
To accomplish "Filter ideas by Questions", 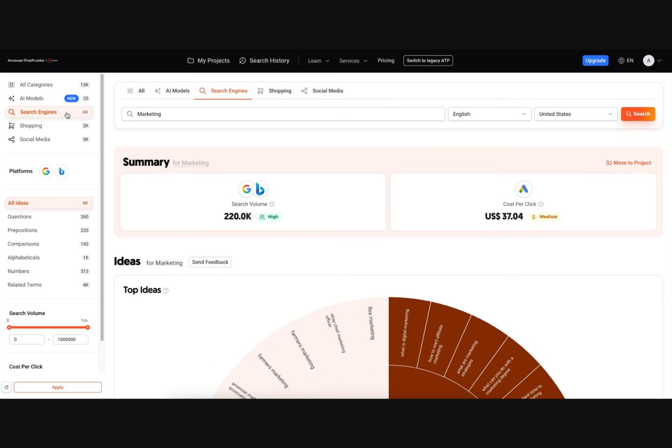I will point(49,217).
